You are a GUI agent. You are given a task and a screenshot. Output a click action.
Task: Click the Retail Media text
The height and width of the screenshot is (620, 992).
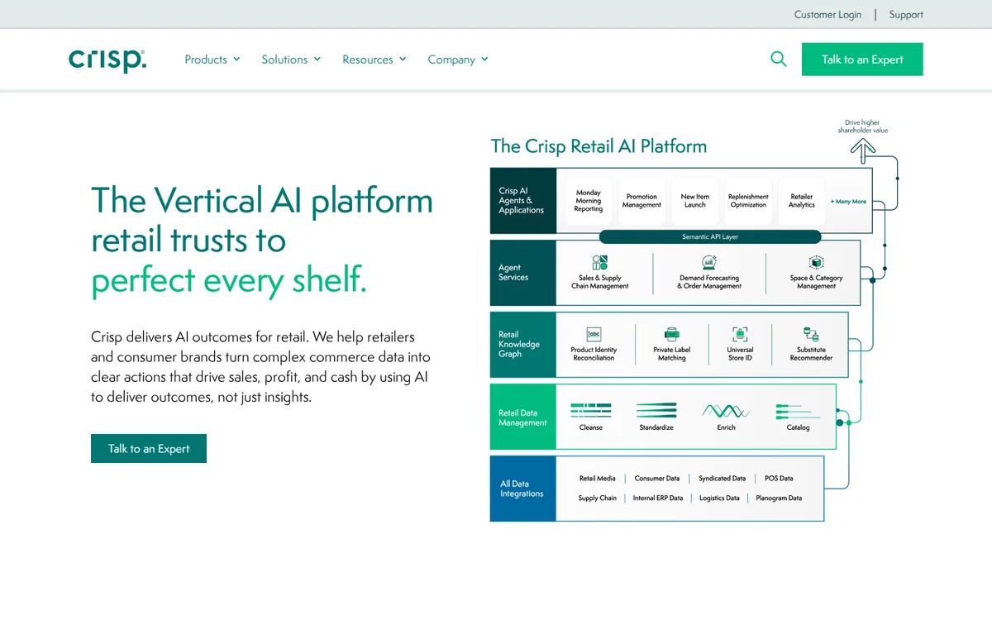click(597, 479)
